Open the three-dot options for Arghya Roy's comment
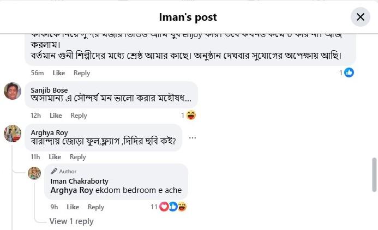The image size is (378, 230). (x=193, y=138)
